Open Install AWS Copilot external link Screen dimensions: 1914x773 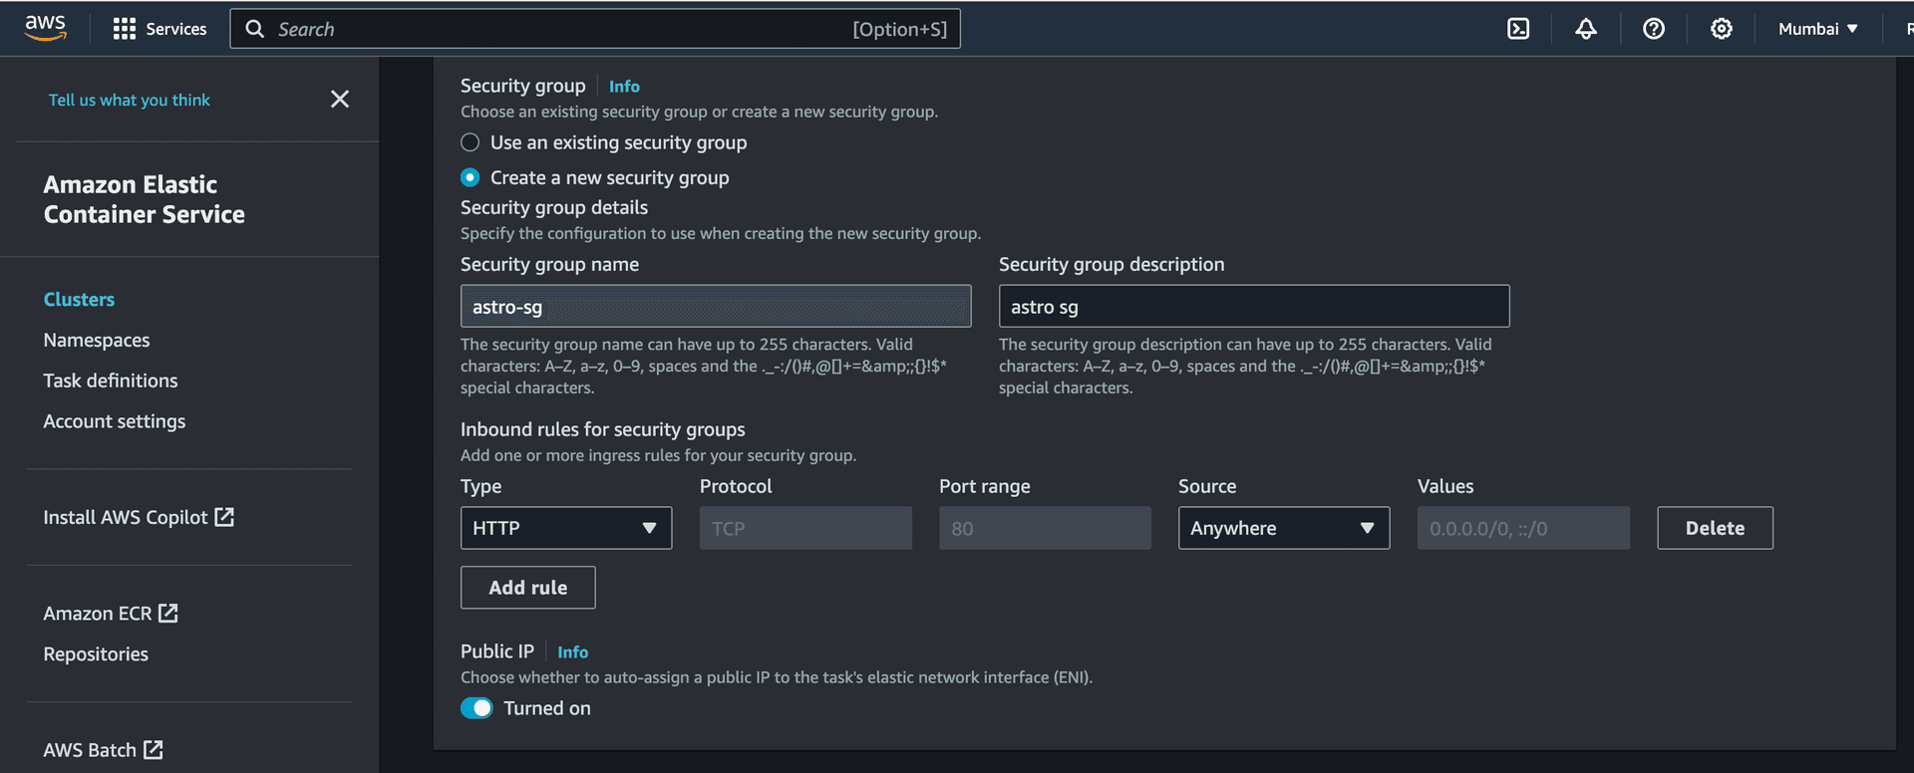(138, 517)
